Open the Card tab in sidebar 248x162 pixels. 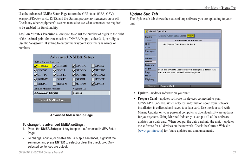click(150, 47)
